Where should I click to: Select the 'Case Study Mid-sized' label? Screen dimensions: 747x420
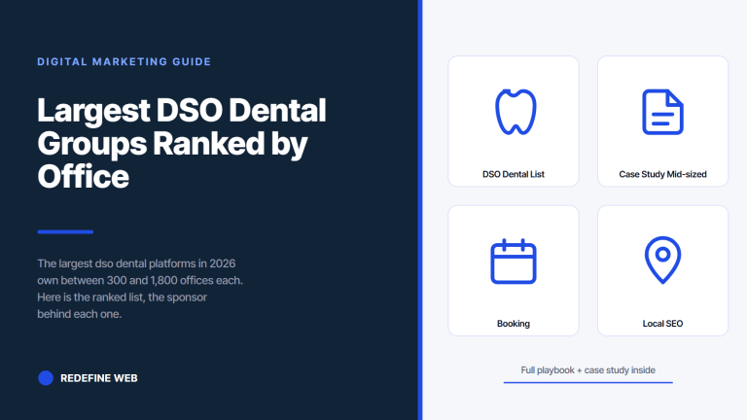coord(662,174)
